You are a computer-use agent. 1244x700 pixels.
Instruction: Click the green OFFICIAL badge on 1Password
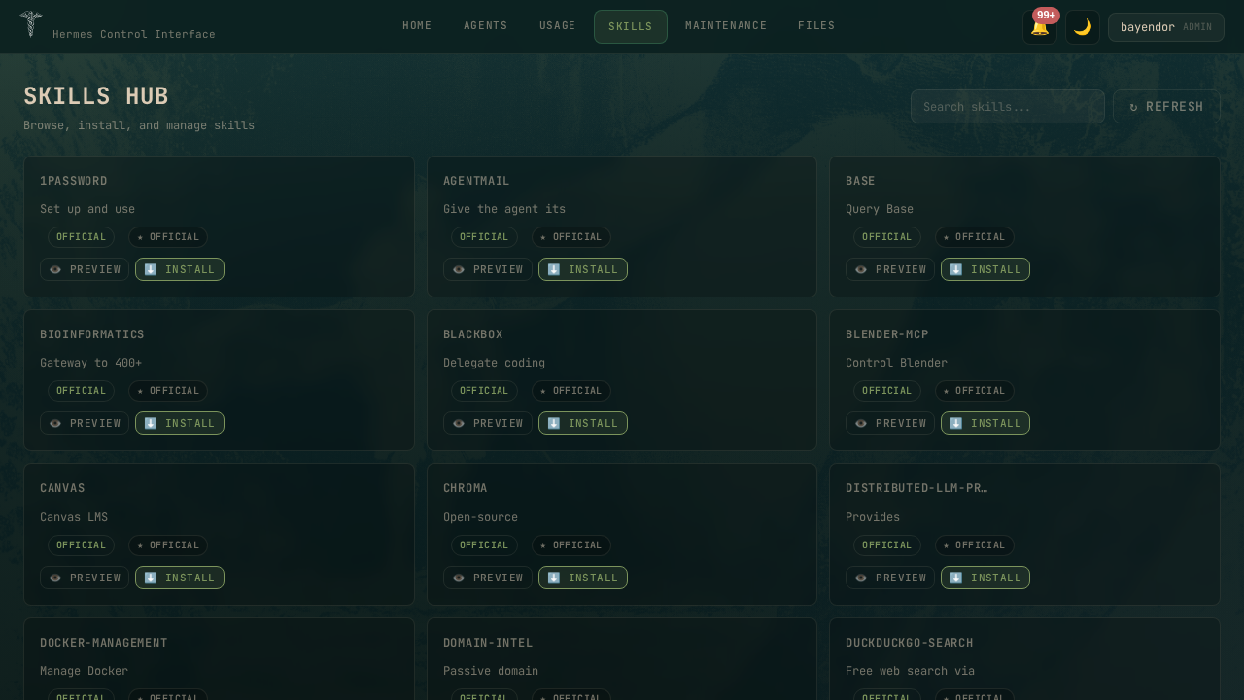(x=81, y=237)
